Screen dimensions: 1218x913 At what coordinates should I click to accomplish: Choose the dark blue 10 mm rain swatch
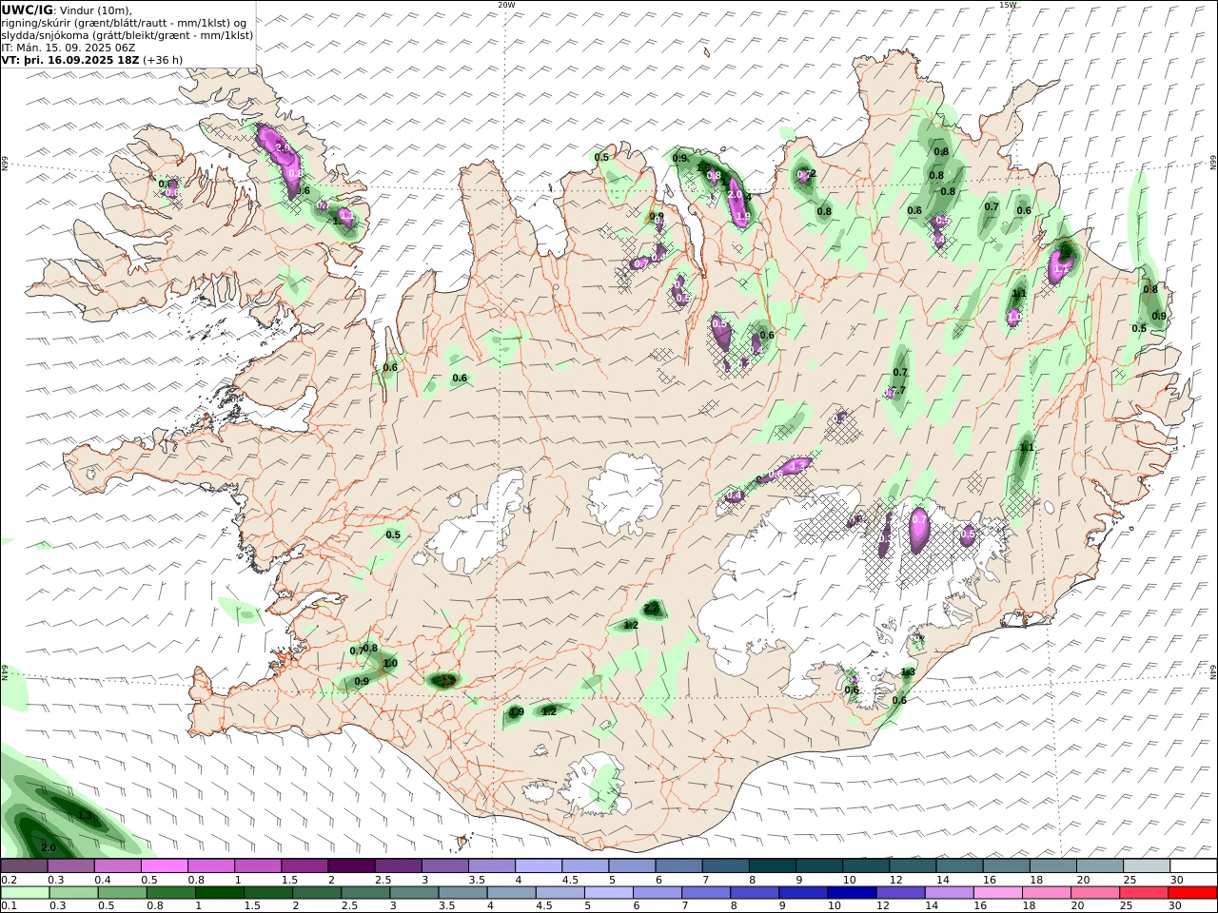coord(852,893)
